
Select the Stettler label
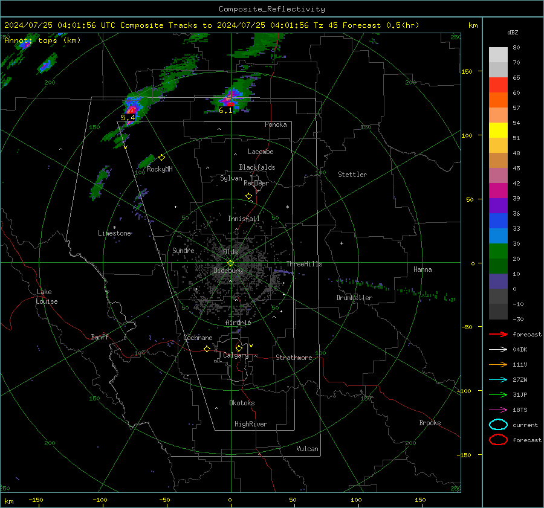pos(352,175)
